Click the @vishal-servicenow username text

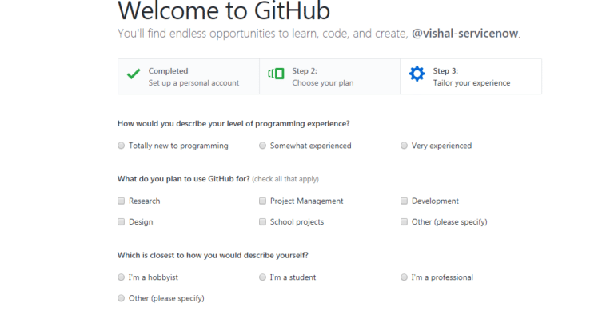click(464, 34)
